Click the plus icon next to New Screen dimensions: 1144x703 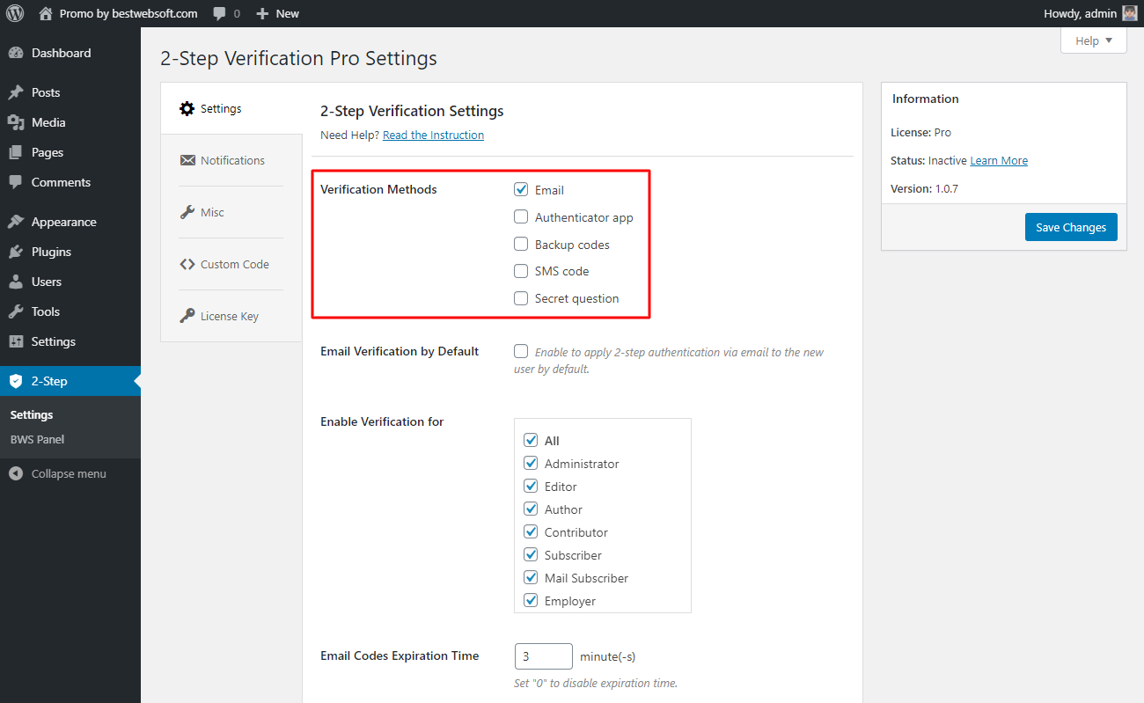(262, 13)
